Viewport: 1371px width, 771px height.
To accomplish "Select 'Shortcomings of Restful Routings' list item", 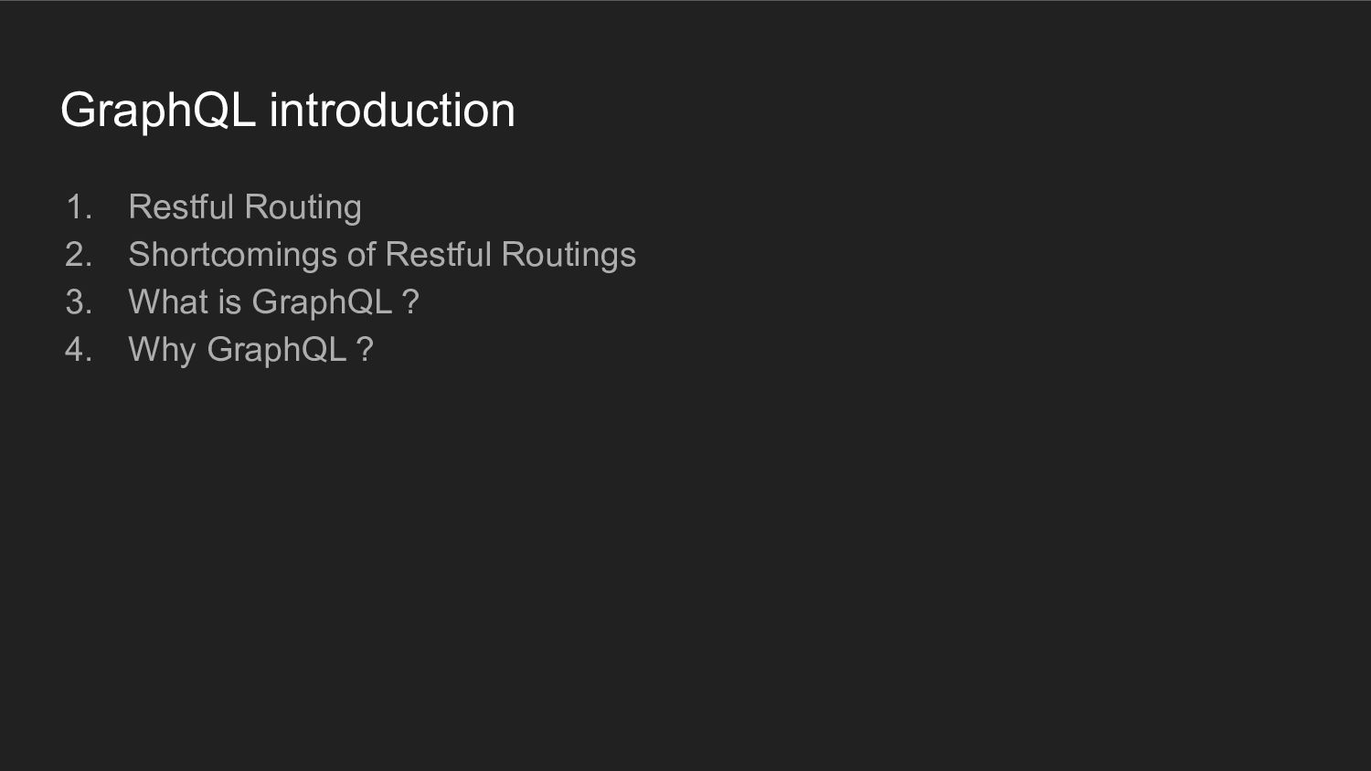I will pyautogui.click(x=381, y=255).
